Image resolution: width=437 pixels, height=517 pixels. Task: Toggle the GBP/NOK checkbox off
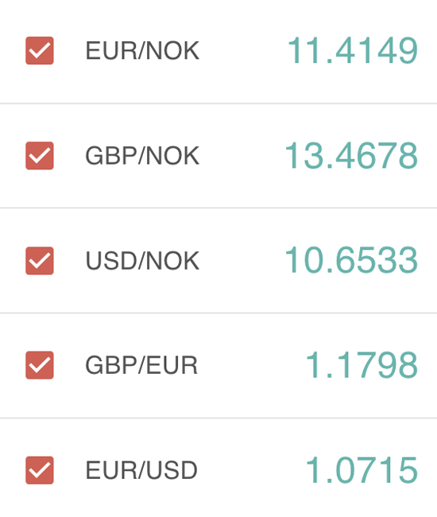pos(40,156)
